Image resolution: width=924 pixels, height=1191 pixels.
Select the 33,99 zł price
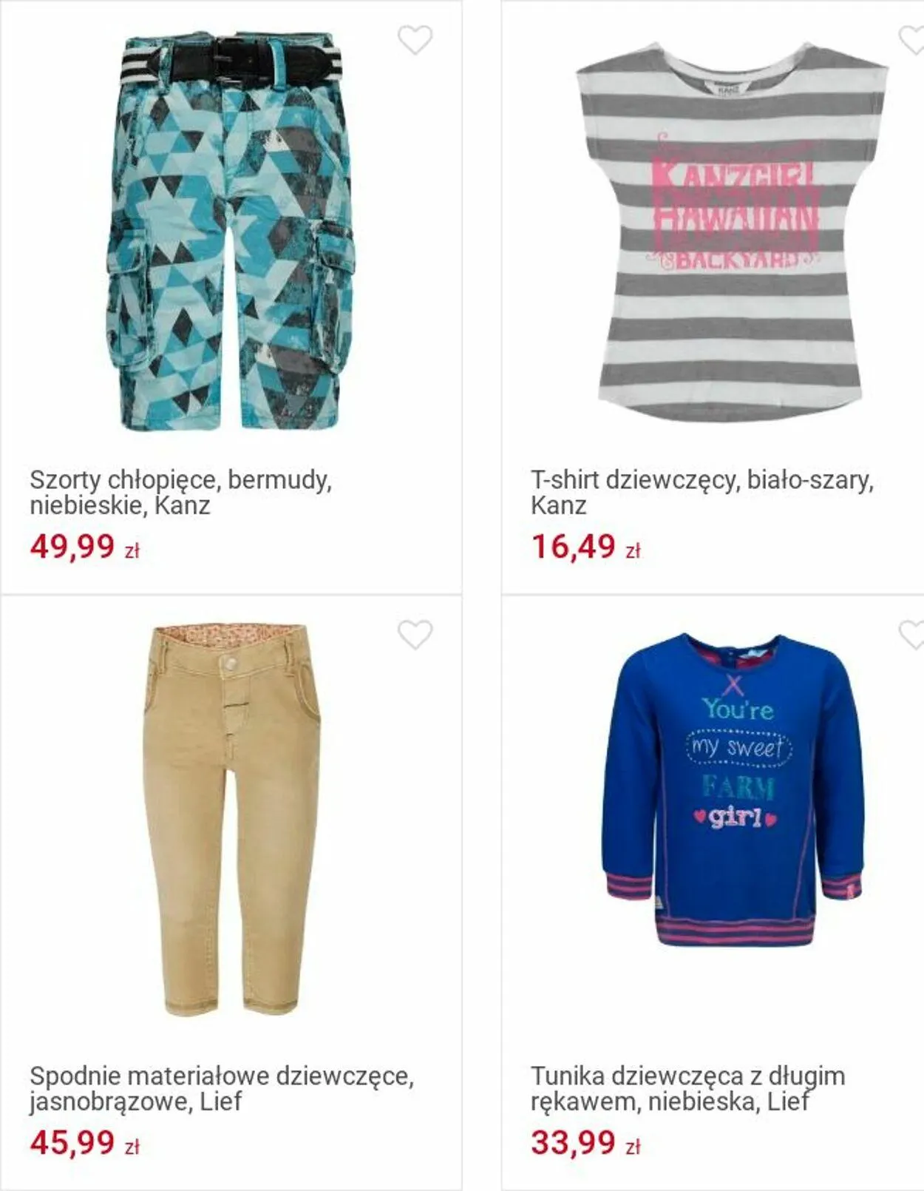pos(585,1143)
